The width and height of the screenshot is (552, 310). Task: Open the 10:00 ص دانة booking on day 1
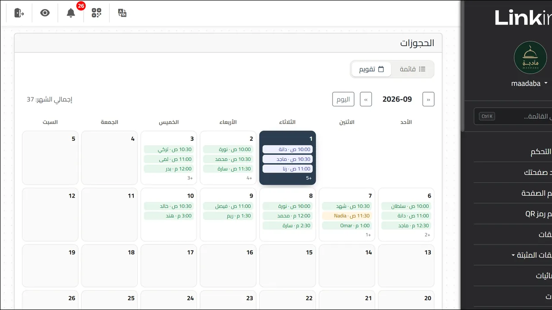[288, 149]
